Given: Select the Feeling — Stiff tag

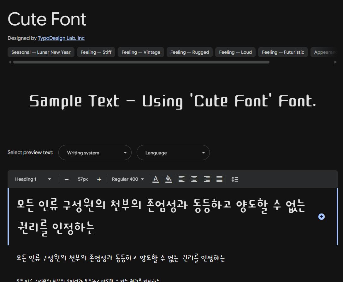Looking at the screenshot, I should pos(96,52).
